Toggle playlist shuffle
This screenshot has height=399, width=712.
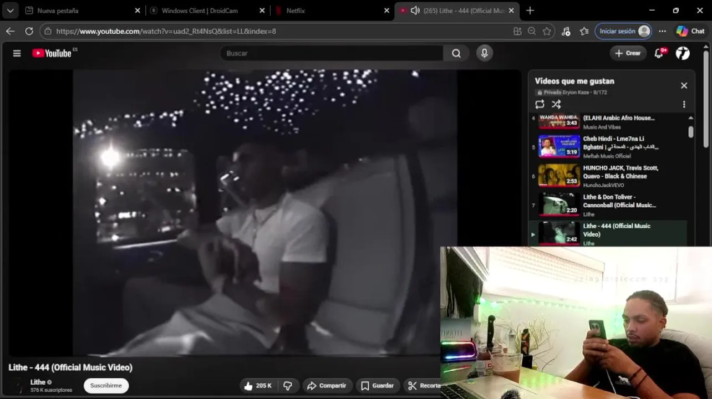tap(556, 104)
